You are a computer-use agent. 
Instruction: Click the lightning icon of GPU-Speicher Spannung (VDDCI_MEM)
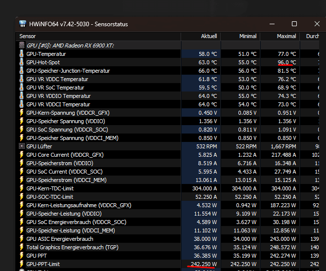click(21, 138)
